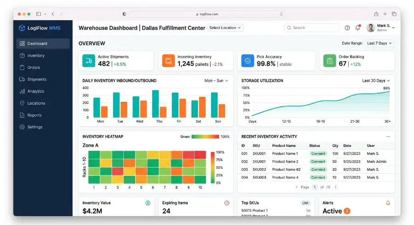Click the Alerts bell icon
The width and height of the screenshot is (414, 225).
pyautogui.click(x=388, y=203)
